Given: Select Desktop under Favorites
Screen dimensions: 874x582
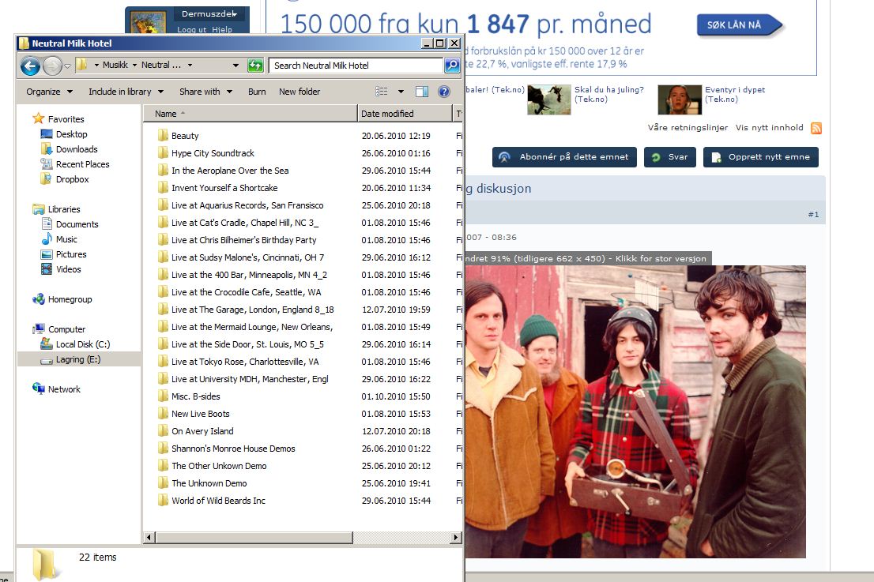Looking at the screenshot, I should pos(71,134).
